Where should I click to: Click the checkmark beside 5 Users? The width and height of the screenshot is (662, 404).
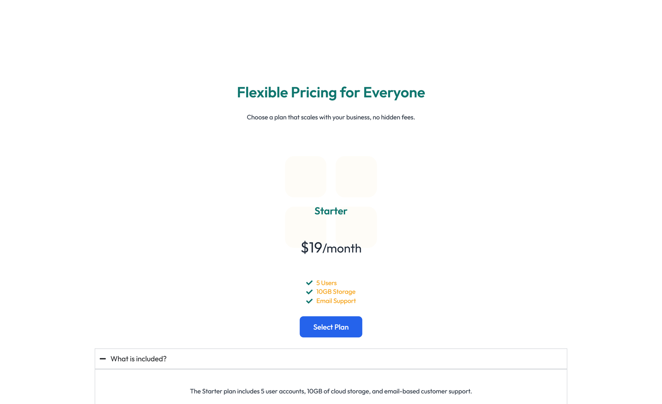(309, 283)
